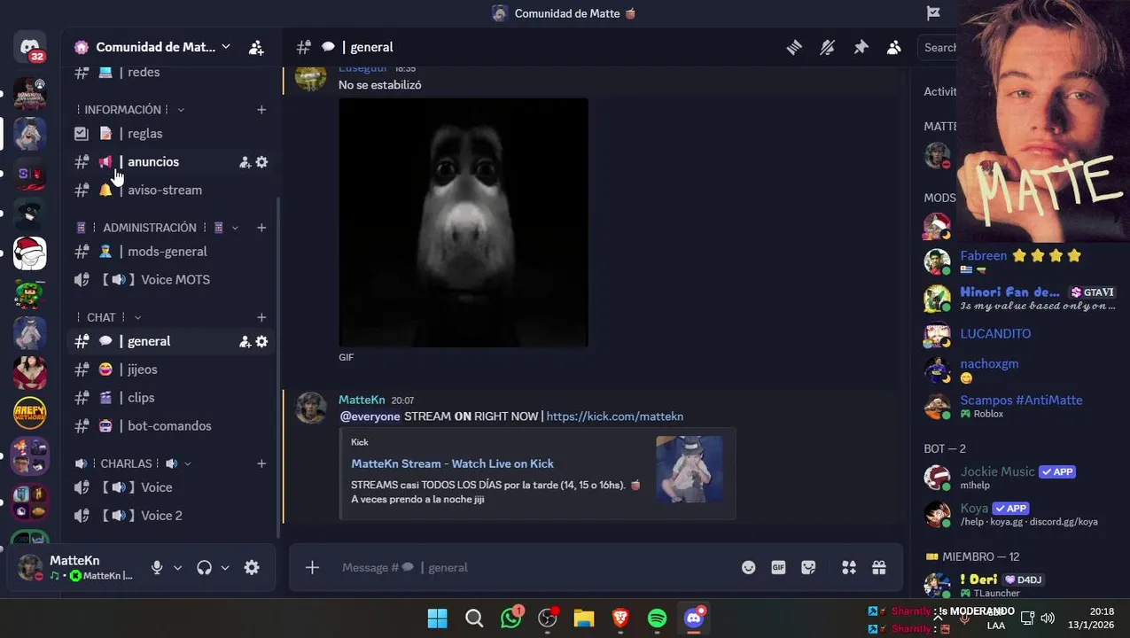
Task: Open settings gear for general channel
Action: click(x=261, y=341)
